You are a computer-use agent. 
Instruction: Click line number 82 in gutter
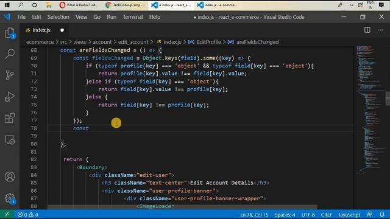tap(34, 159)
